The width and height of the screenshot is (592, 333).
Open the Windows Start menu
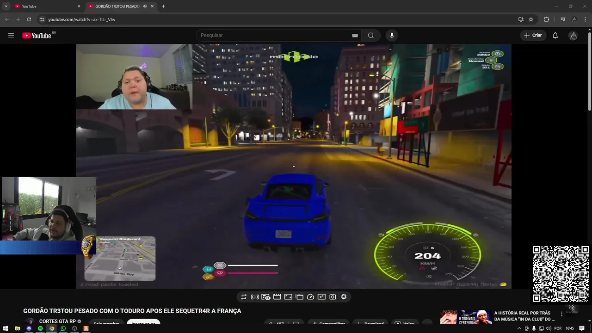pos(6,328)
